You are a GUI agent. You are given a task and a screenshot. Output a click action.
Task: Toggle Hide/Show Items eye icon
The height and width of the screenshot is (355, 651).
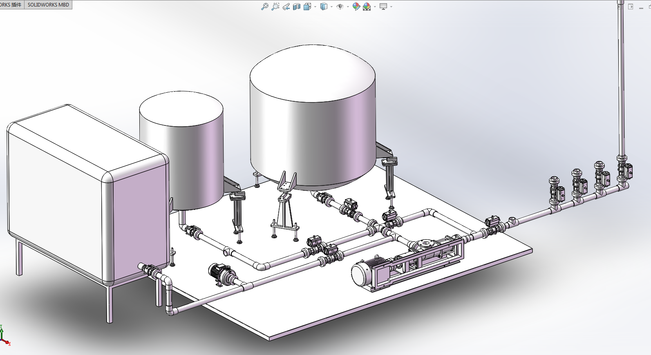tap(340, 7)
